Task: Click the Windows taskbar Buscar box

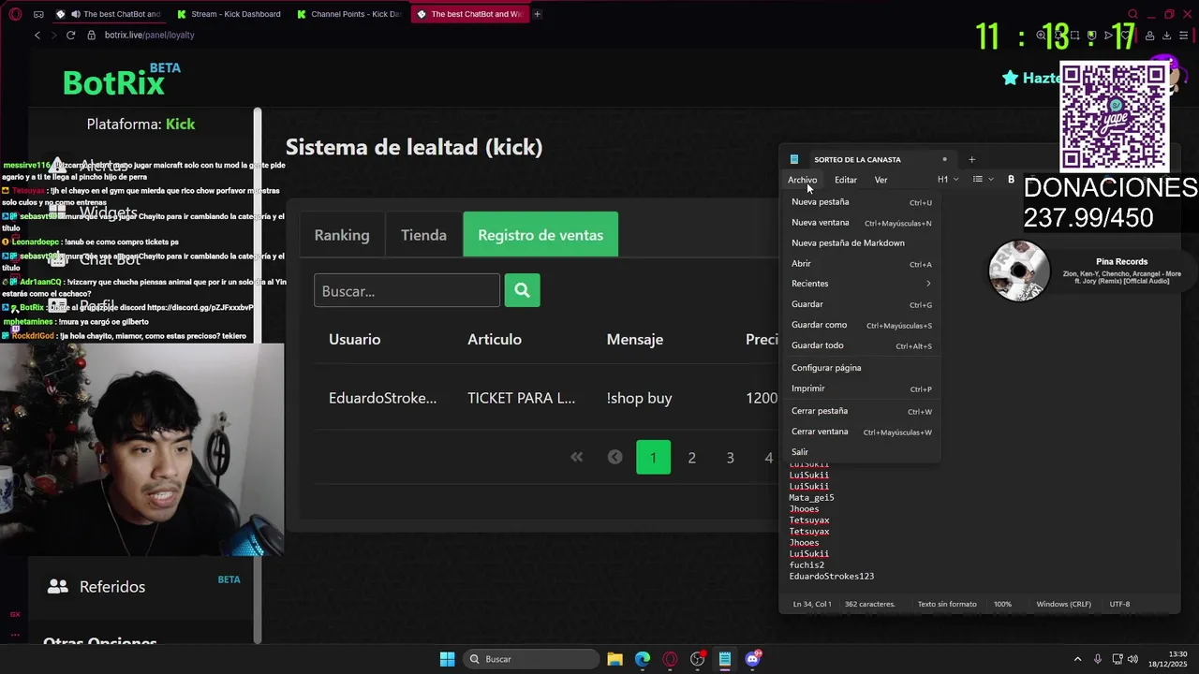Action: pyautogui.click(x=531, y=659)
